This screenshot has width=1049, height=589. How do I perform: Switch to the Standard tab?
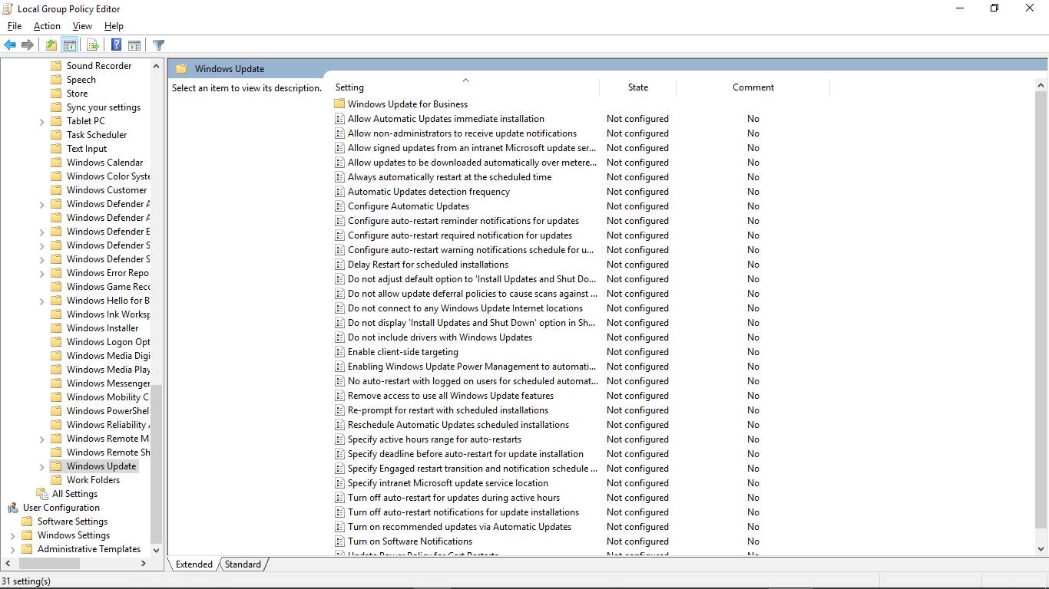pos(243,564)
